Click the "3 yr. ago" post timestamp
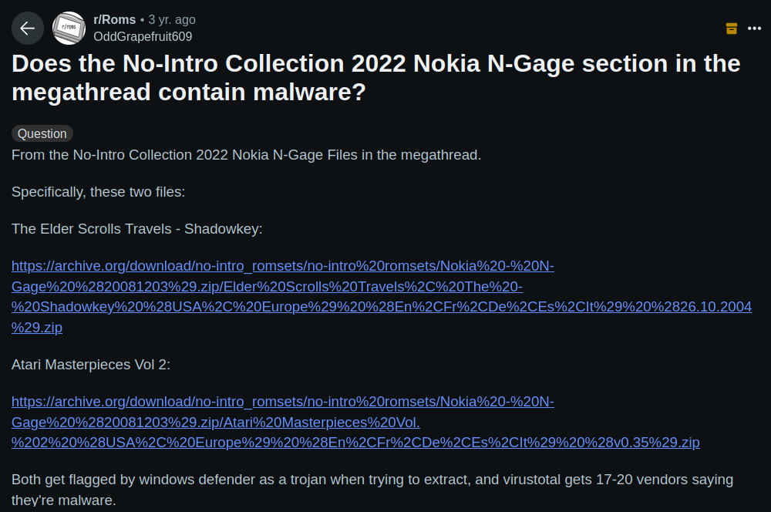 point(172,20)
